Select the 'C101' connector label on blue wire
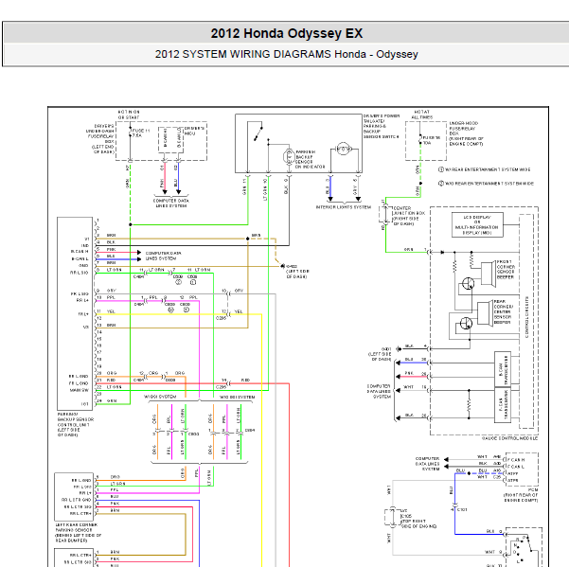This screenshot has width=569, height=567. point(462,509)
